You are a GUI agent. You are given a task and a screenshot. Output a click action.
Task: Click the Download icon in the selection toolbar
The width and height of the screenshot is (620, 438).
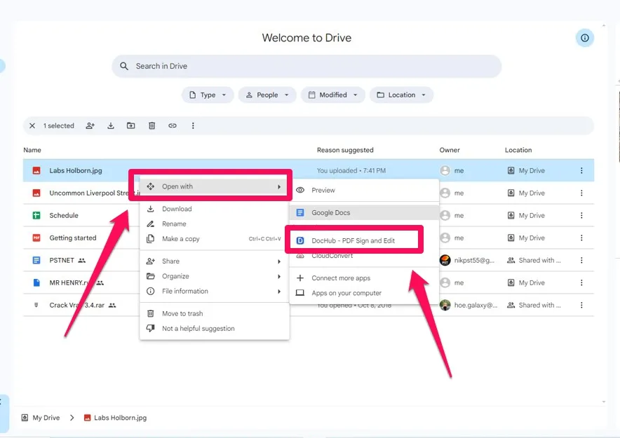111,125
